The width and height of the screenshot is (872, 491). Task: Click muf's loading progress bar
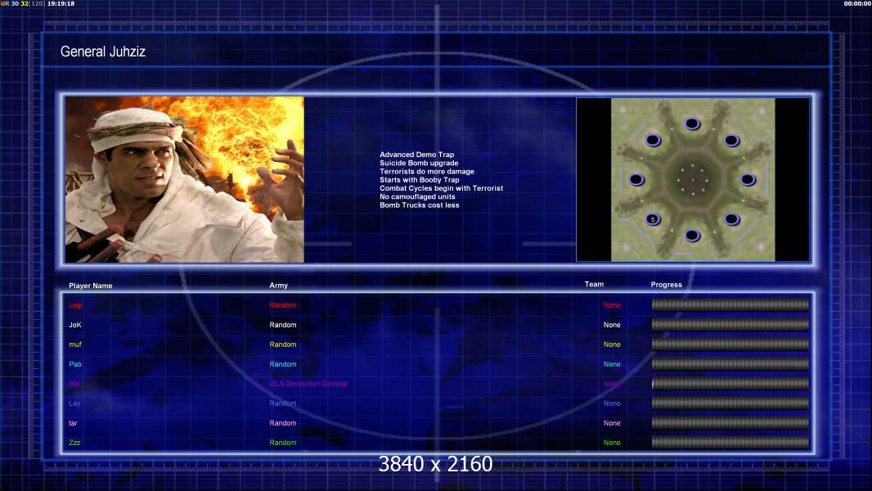(730, 345)
